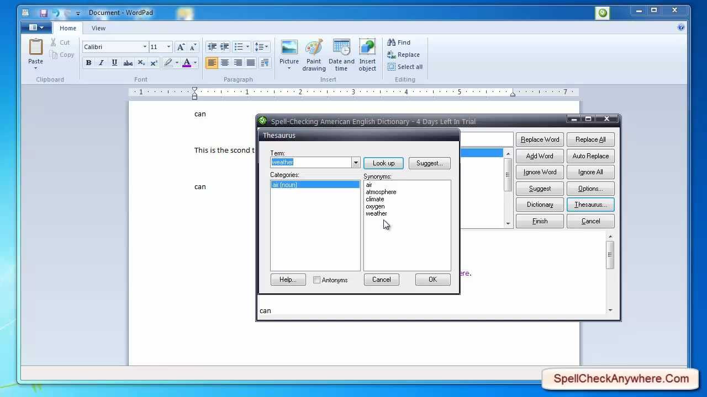Open the Paste options arrow

coord(36,68)
